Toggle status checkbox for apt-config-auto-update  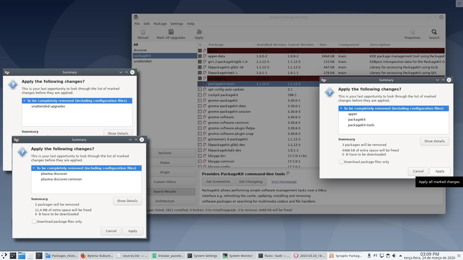200,89
